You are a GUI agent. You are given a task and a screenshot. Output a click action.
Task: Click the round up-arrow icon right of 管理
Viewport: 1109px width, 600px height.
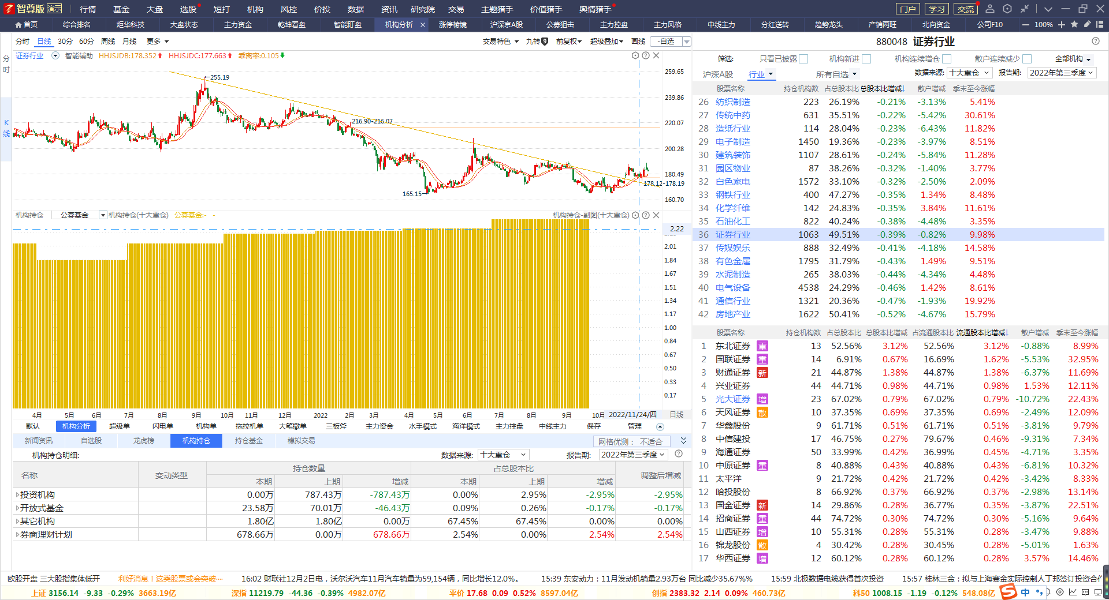point(660,426)
